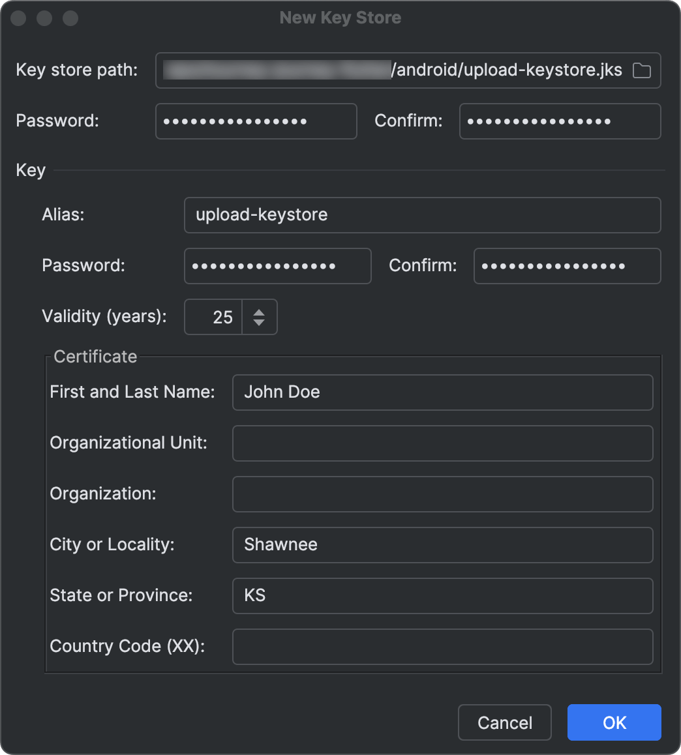The height and width of the screenshot is (755, 681).
Task: Click the New Key Store title bar
Action: [340, 18]
